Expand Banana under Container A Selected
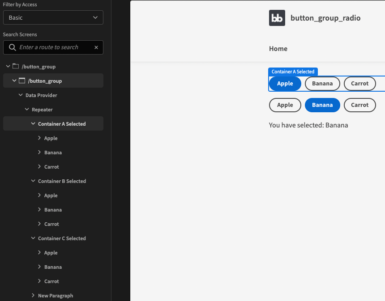The width and height of the screenshot is (385, 301). click(39, 152)
